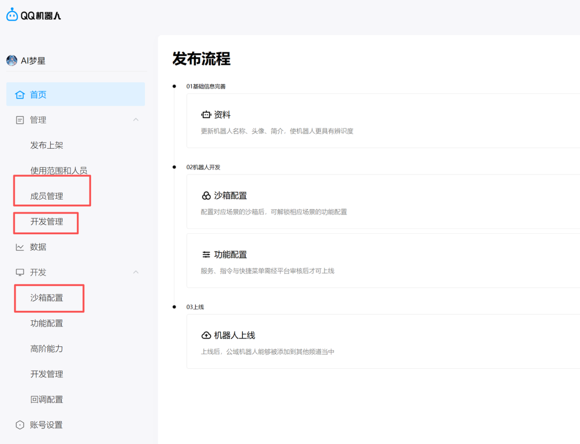Select 回调配置 in the sidebar

tap(47, 400)
